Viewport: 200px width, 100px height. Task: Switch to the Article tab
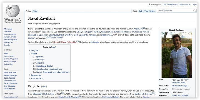point(28,11)
